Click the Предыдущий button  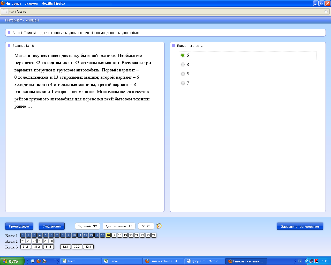pyautogui.click(x=19, y=226)
